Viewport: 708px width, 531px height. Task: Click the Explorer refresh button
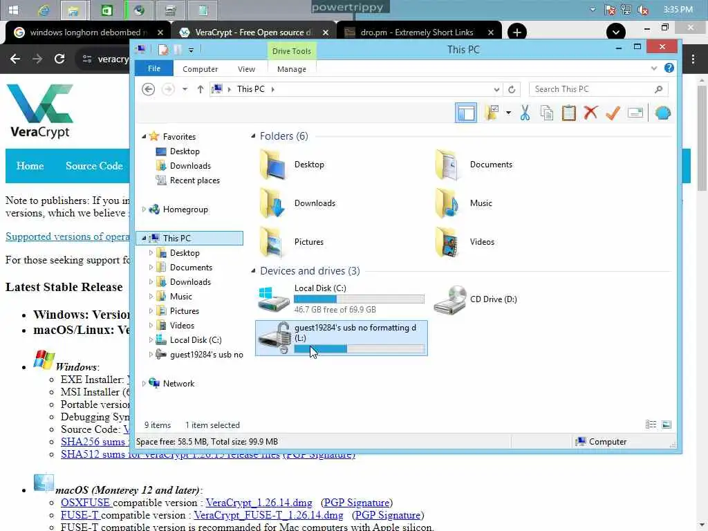point(512,89)
